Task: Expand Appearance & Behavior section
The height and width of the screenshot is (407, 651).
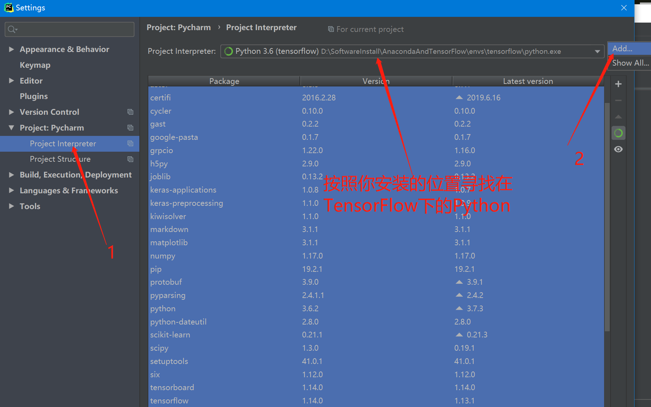Action: point(11,49)
